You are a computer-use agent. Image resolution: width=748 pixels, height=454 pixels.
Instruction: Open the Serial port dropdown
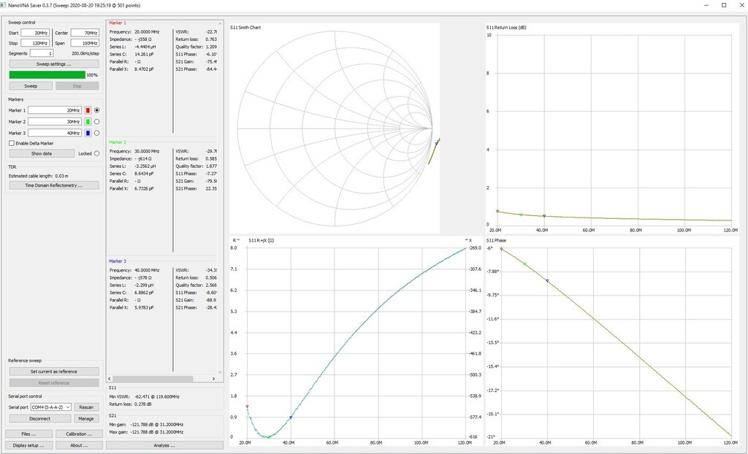51,407
